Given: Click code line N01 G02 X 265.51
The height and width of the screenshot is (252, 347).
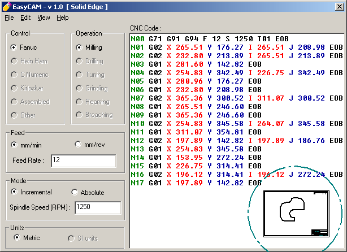Looking at the screenshot, I should 237,47.
